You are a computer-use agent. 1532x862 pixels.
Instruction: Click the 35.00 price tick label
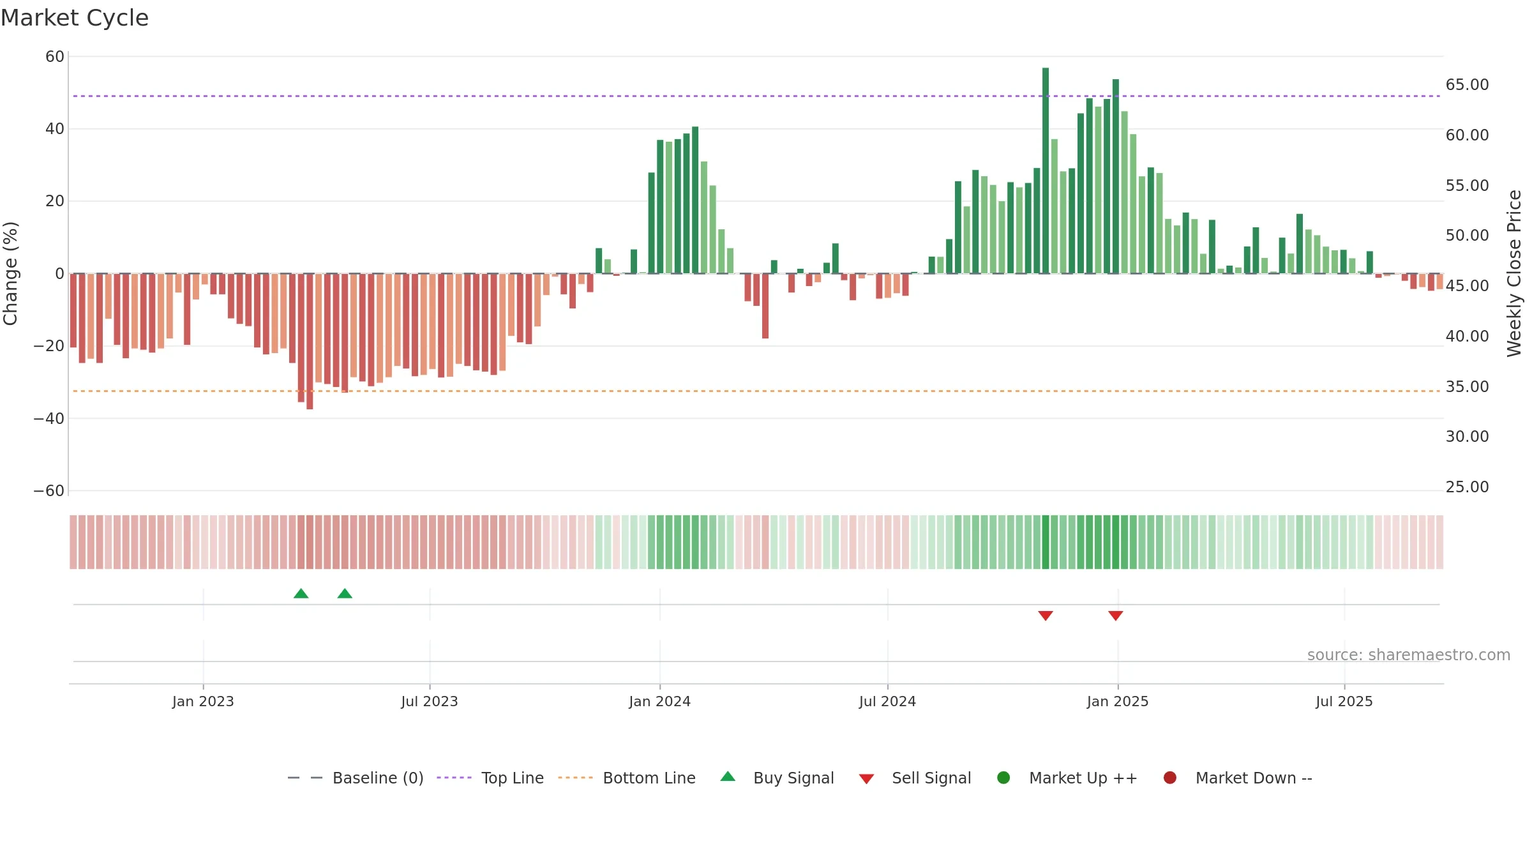tap(1468, 387)
